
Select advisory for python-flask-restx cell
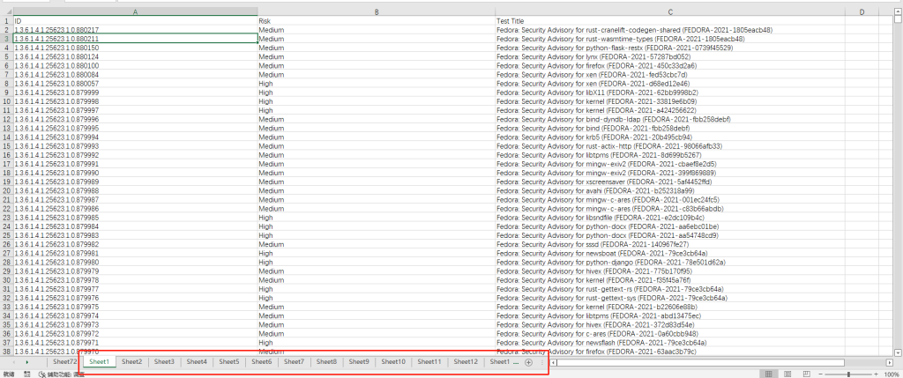click(x=670, y=48)
